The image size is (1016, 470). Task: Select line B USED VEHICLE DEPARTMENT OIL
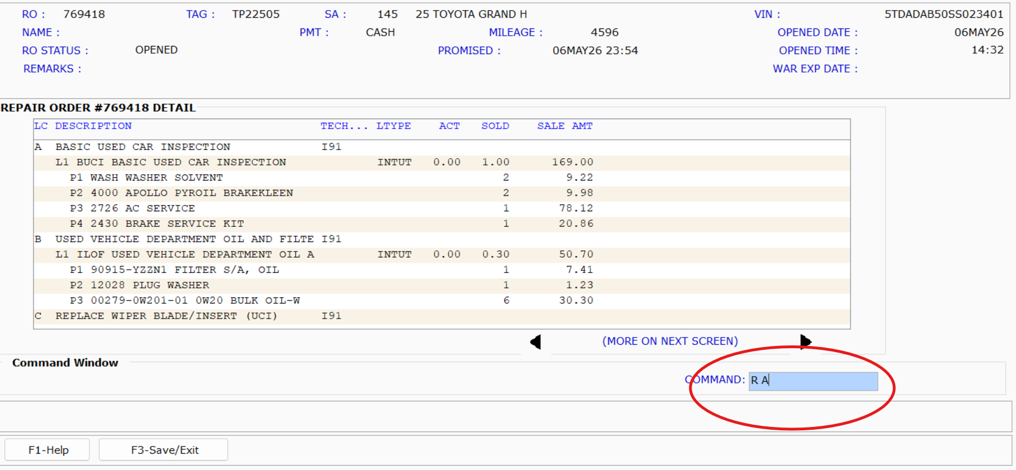(x=442, y=239)
